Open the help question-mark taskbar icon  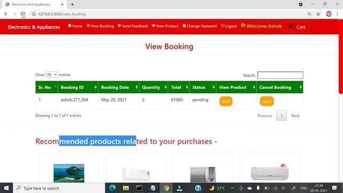(x=198, y=188)
